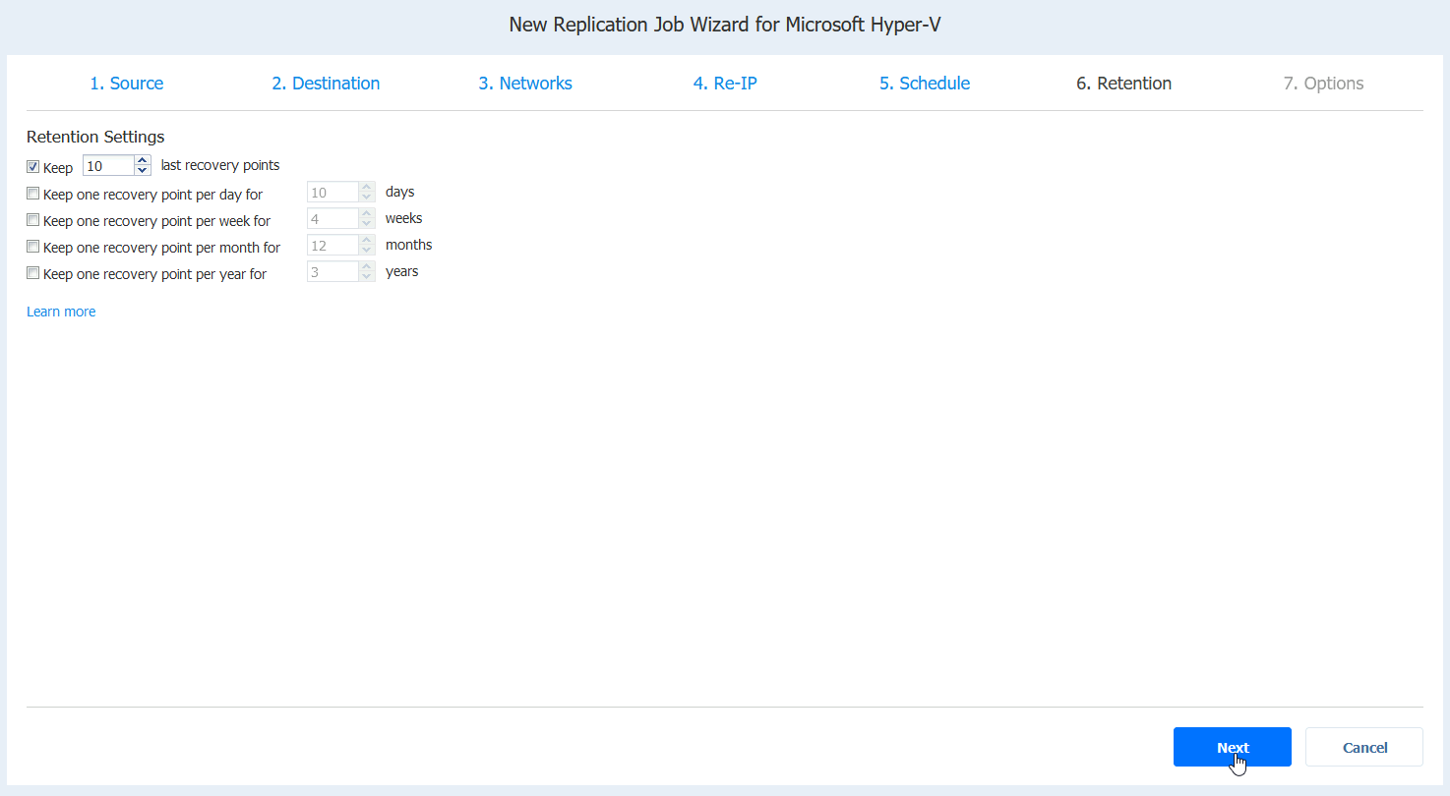This screenshot has width=1450, height=796.
Task: Click the months value field
Action: [x=332, y=246]
